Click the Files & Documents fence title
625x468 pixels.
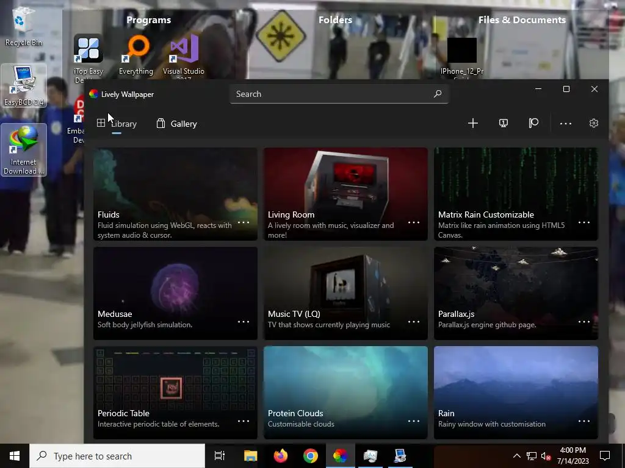522,20
